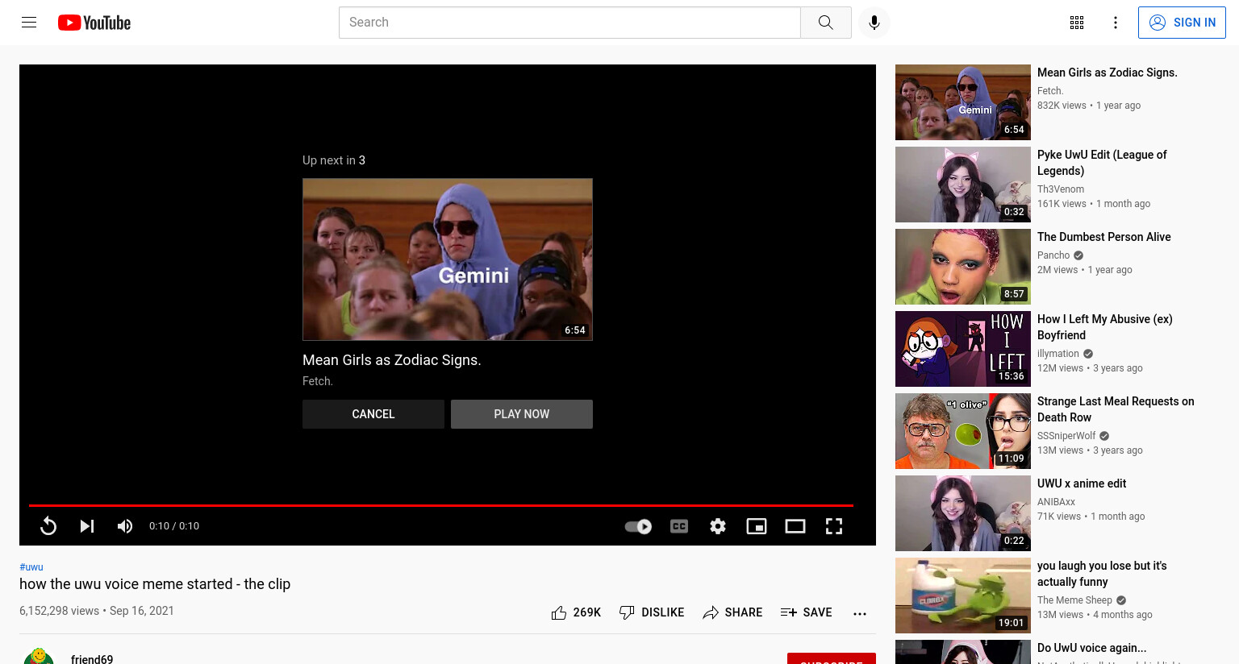
Task: Open friend69 channel avatar
Action: [x=39, y=657]
